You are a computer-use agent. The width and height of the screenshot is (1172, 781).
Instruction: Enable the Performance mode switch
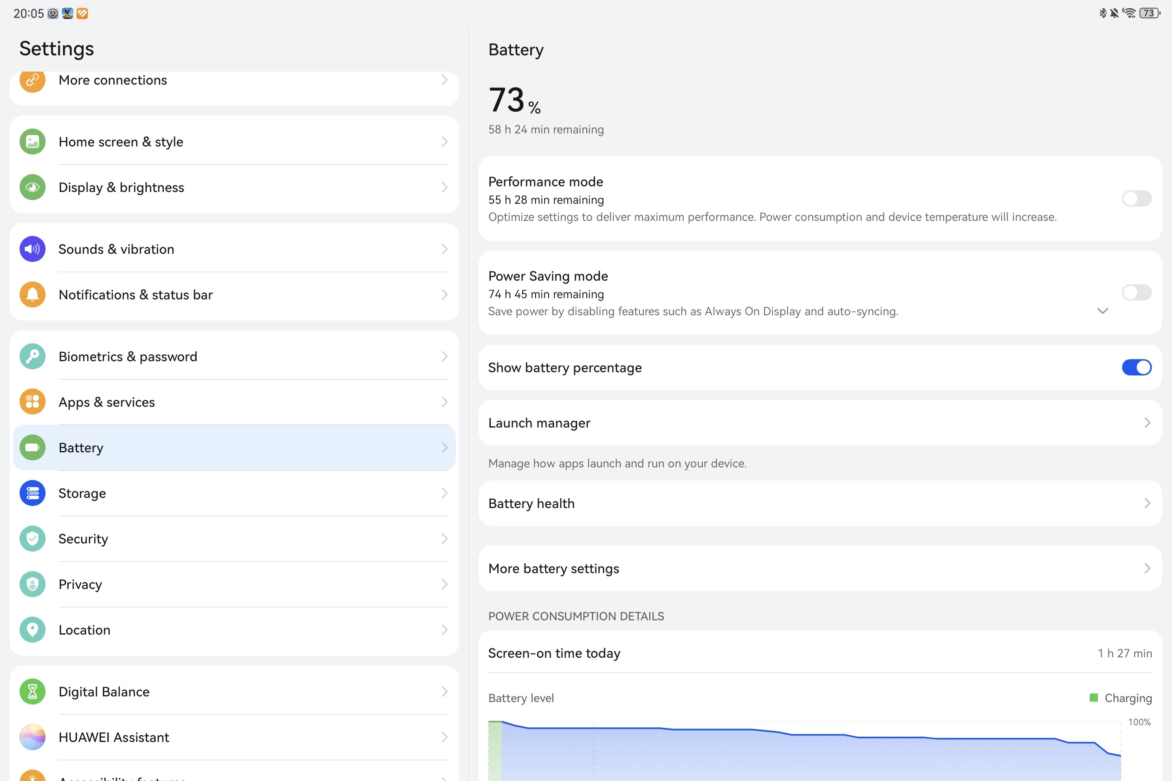pos(1136,199)
